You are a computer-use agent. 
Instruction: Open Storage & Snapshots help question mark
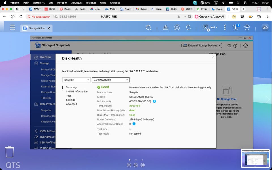click(235, 46)
